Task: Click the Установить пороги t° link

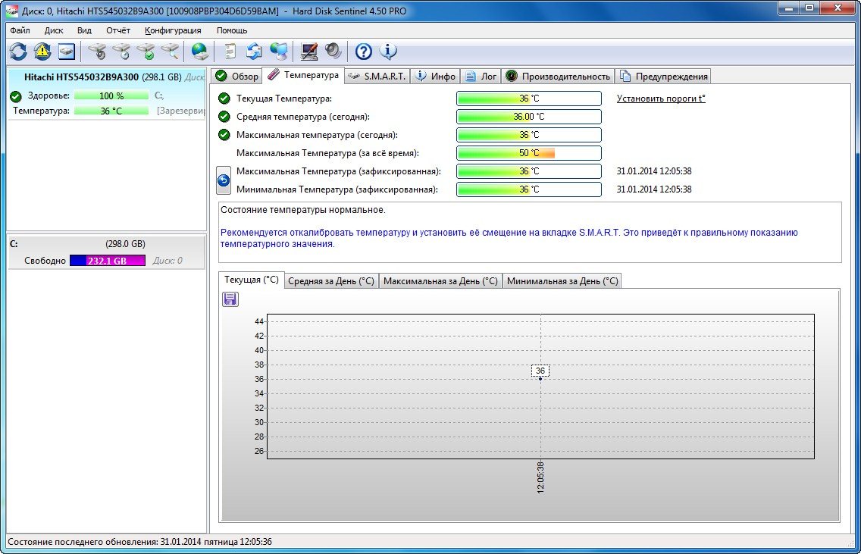Action: click(x=661, y=99)
